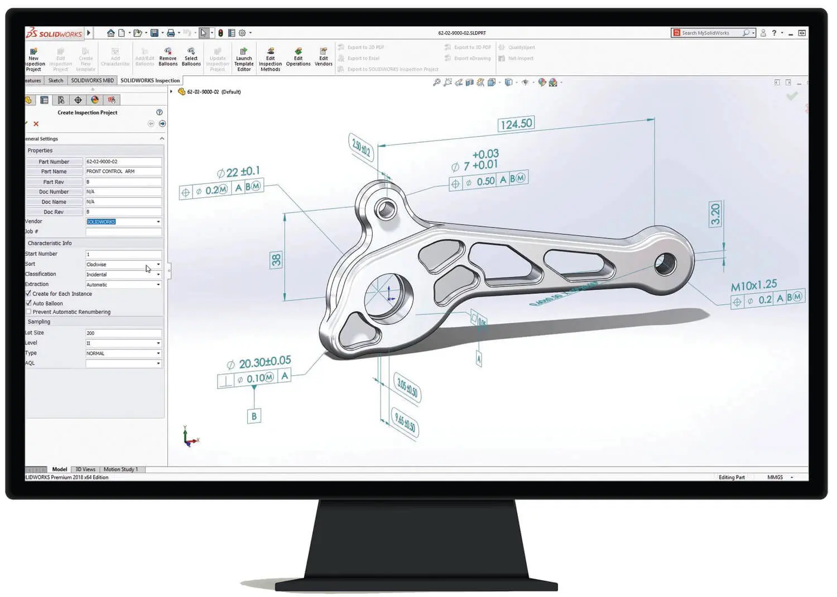Screen dimensions: 837x597
Task: Switch to the Sketch ribbon tab
Action: point(56,80)
